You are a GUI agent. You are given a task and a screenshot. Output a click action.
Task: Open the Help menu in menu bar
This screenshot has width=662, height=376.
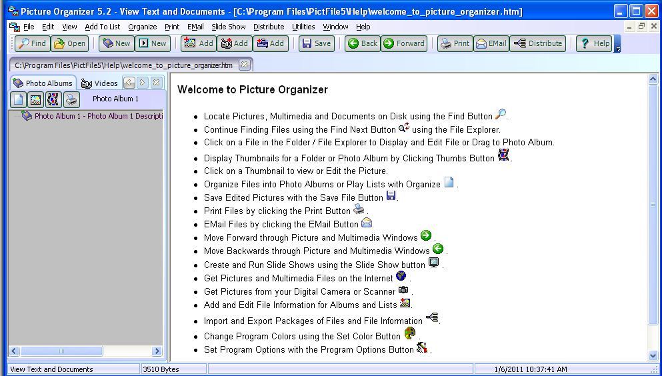tap(363, 27)
